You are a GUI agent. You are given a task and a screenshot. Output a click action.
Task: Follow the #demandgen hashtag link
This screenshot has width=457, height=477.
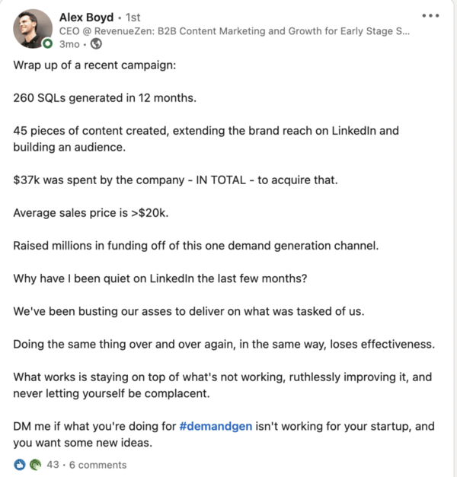tap(216, 426)
